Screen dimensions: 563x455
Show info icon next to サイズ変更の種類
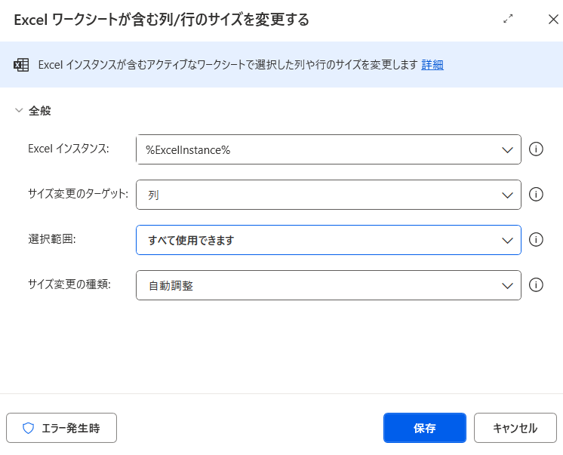(537, 285)
